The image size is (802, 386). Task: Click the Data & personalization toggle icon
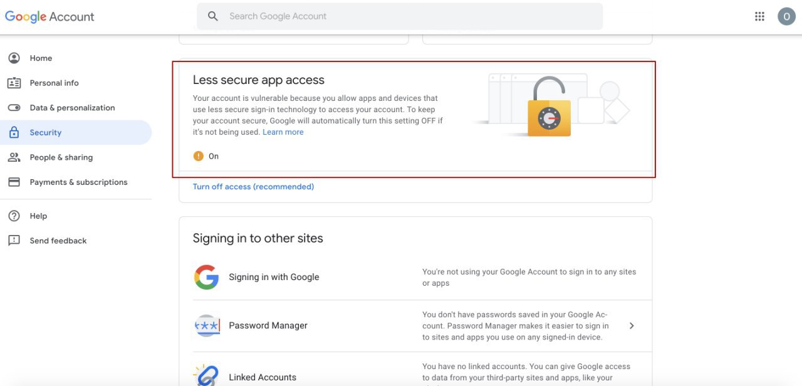pyautogui.click(x=14, y=108)
